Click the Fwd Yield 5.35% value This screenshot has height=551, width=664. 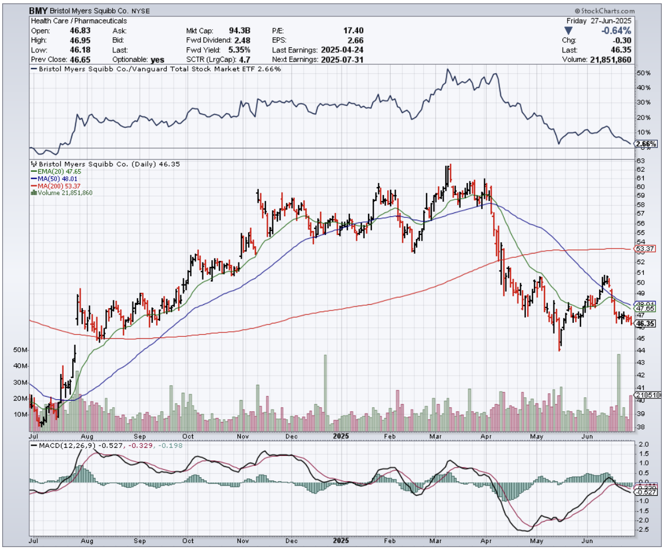(x=239, y=50)
